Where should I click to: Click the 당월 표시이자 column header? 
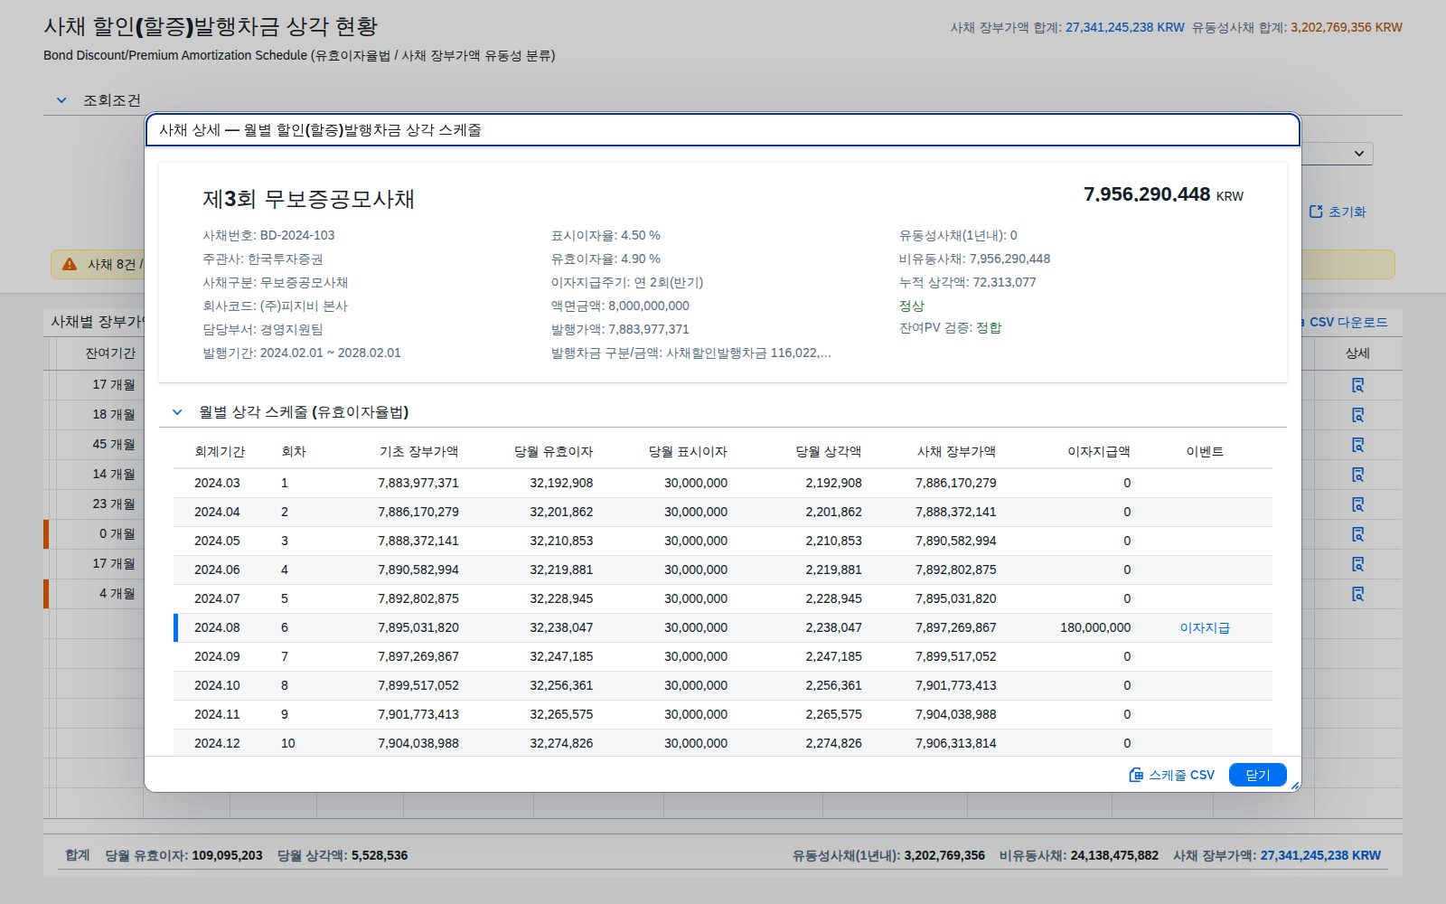688,451
